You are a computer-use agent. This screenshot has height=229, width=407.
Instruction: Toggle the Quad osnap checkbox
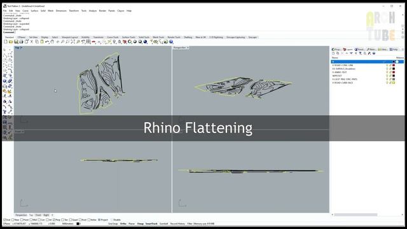(x=71, y=219)
